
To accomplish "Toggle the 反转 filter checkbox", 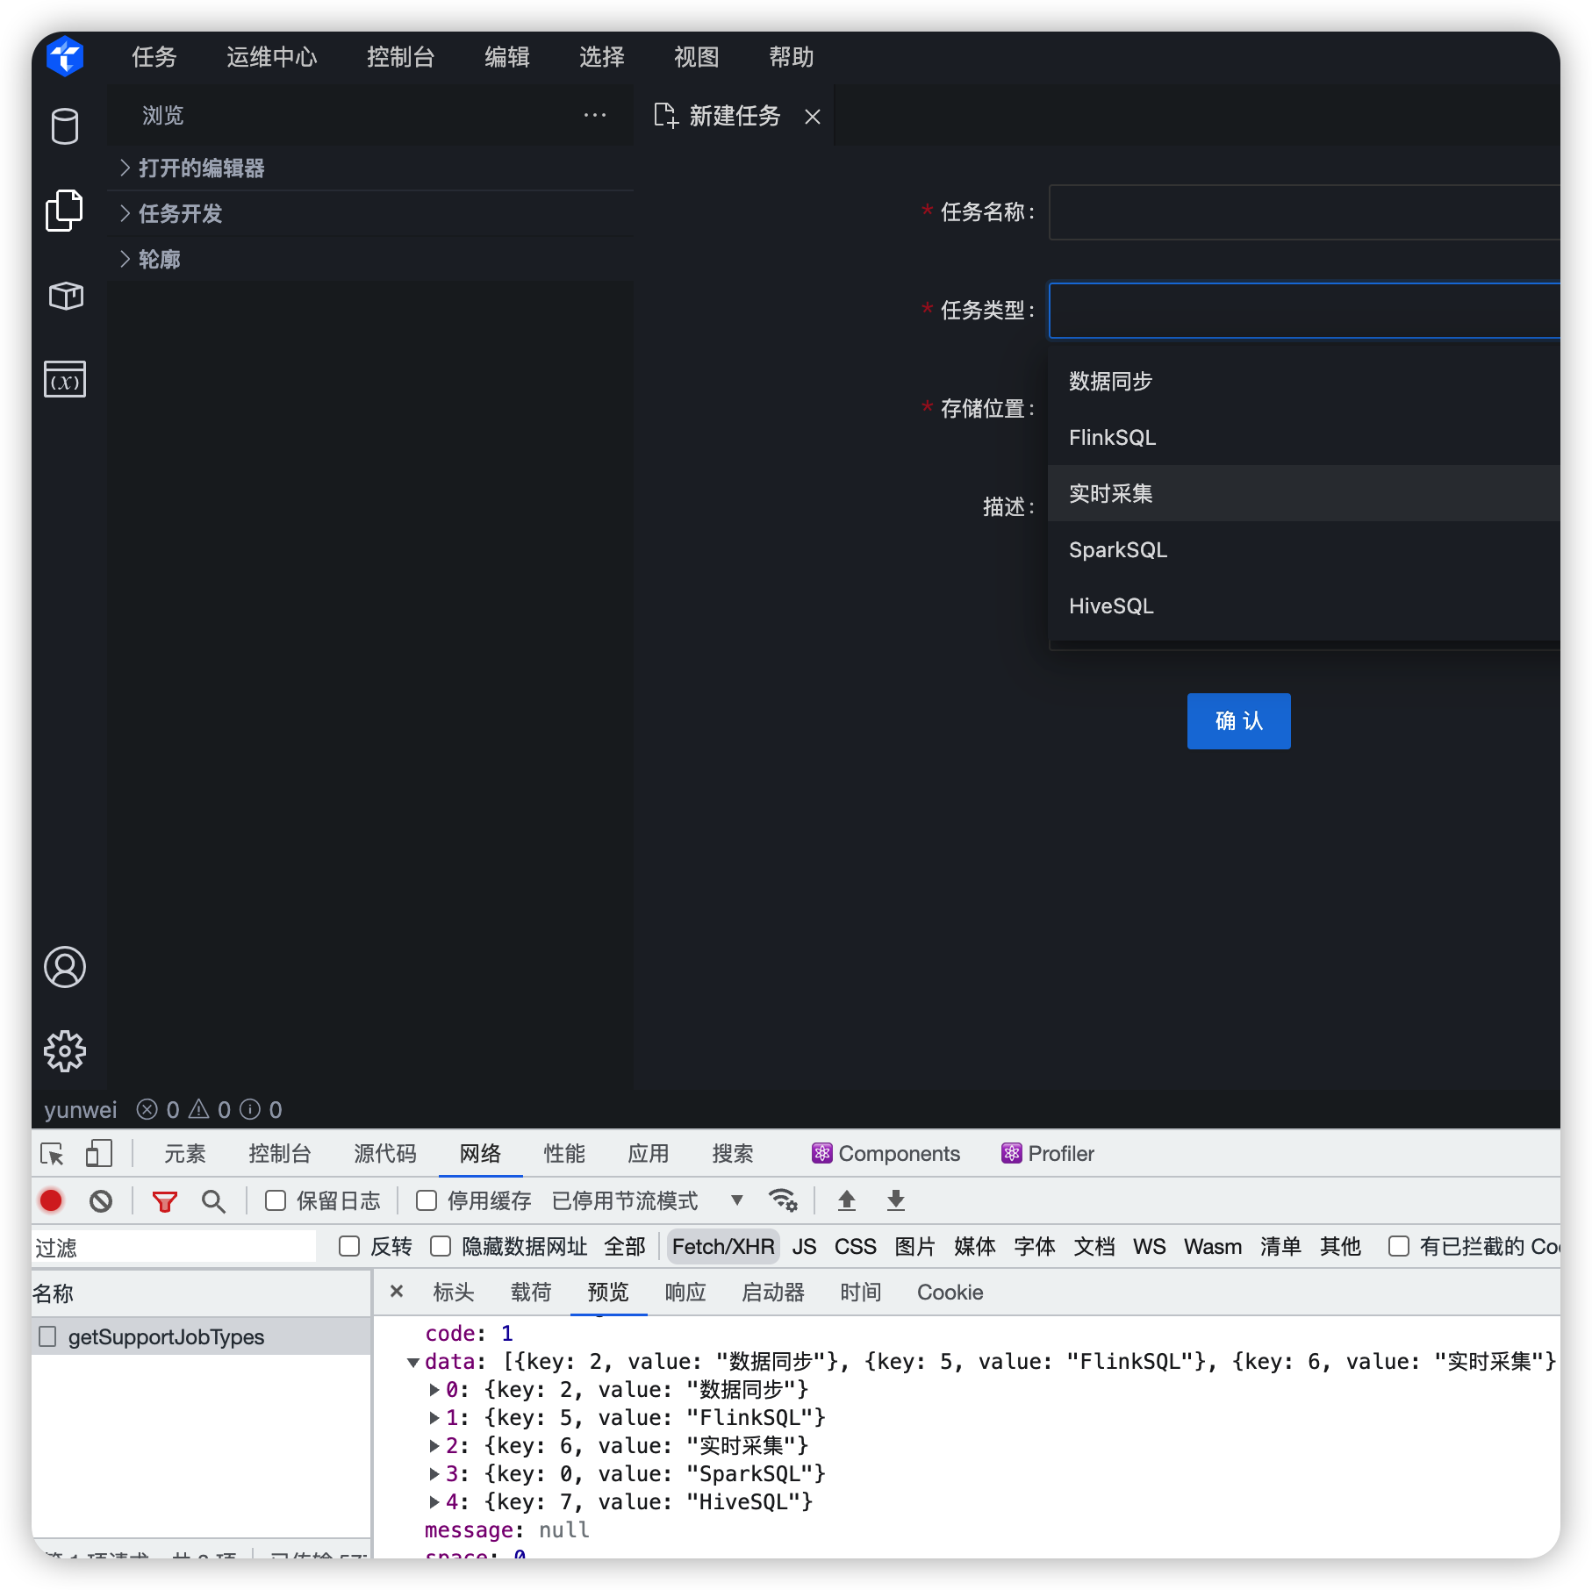I will (x=350, y=1246).
